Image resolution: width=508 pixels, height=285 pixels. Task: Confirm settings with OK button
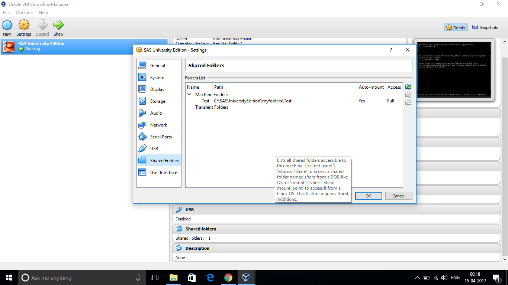(368, 196)
